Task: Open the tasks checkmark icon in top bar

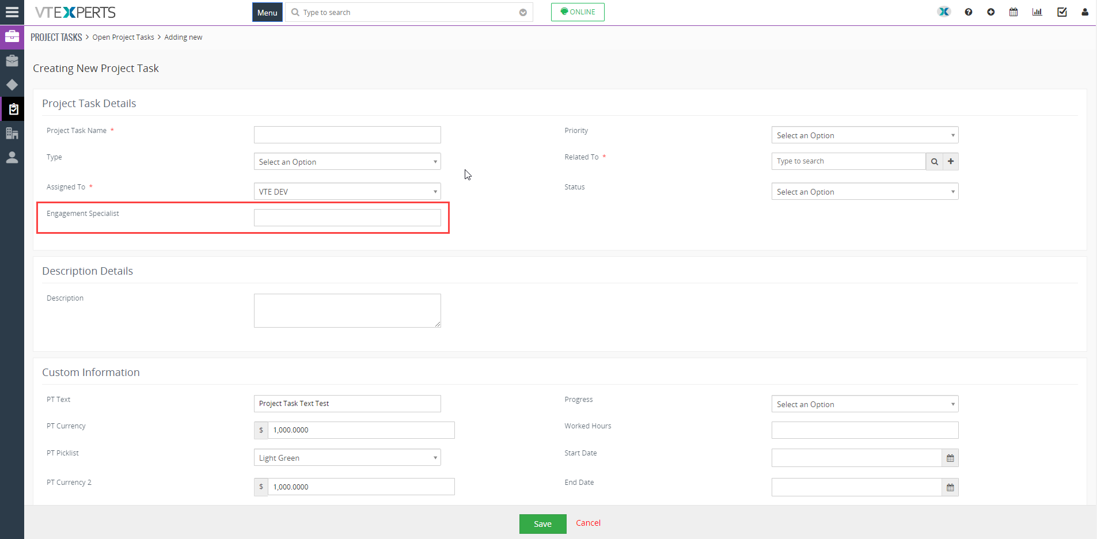Action: tap(1062, 12)
